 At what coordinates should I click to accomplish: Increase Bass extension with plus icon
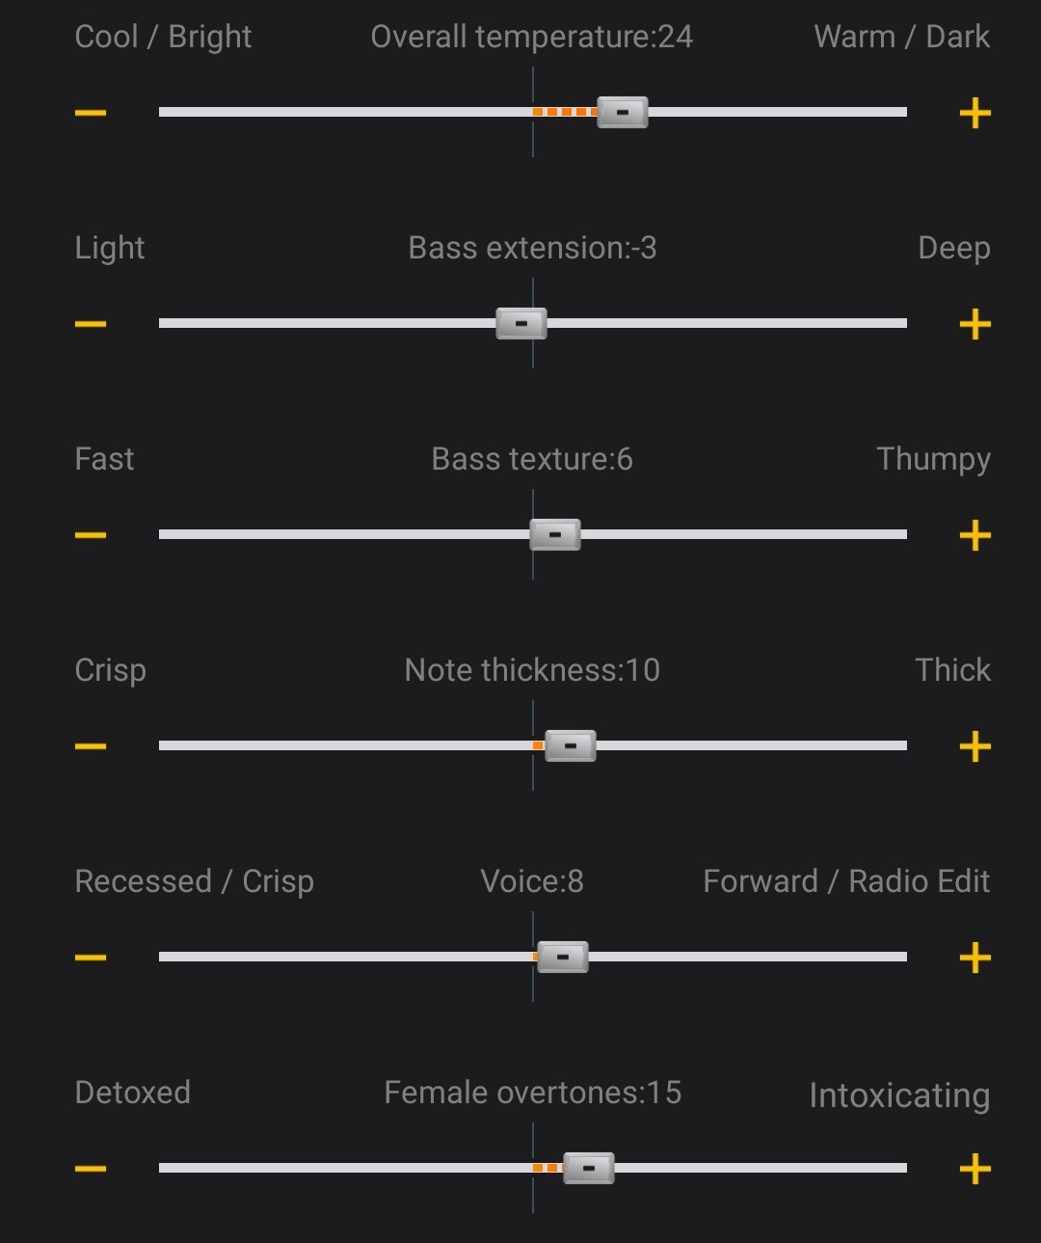975,324
